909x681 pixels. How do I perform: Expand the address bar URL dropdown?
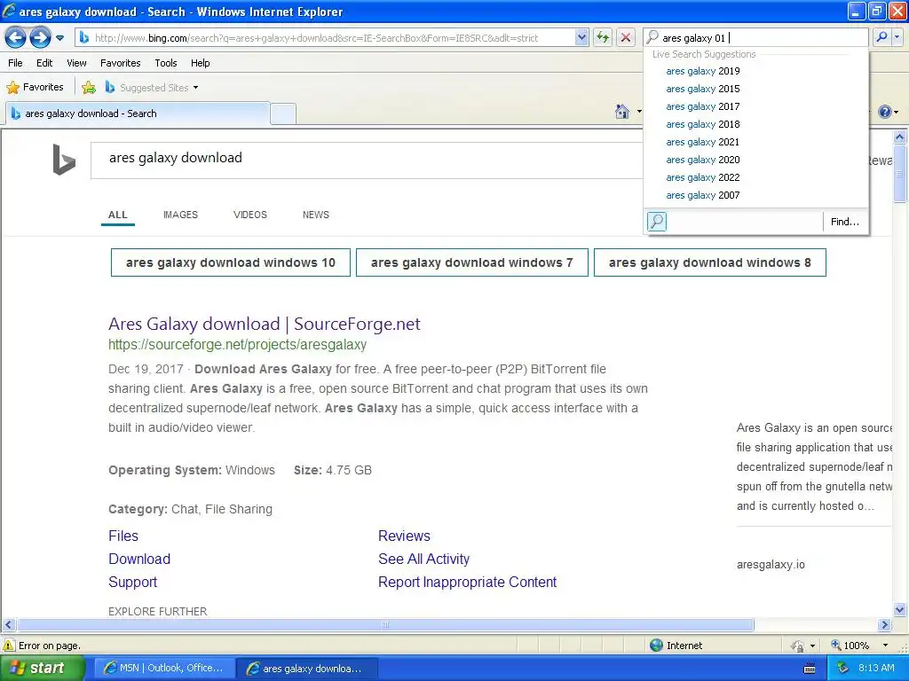581,37
